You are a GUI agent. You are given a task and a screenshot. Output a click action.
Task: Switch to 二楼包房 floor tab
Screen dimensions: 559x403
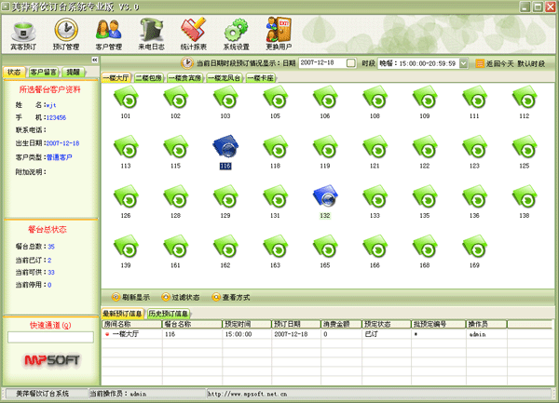click(x=150, y=78)
